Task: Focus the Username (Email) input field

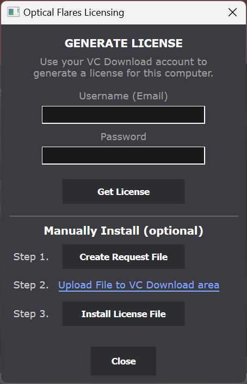Action: click(x=123, y=115)
